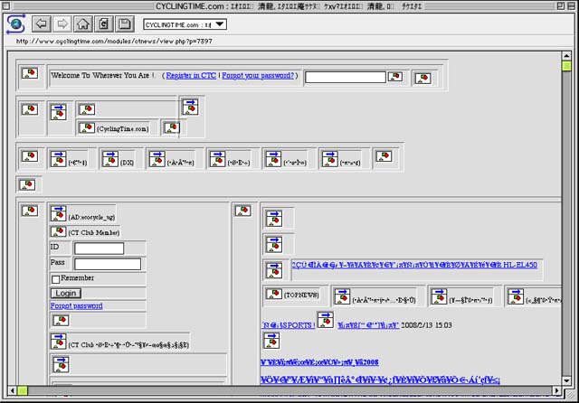579x403 pixels.
Task: Click the Welcome To Wherever You Are text
Action: [102, 75]
